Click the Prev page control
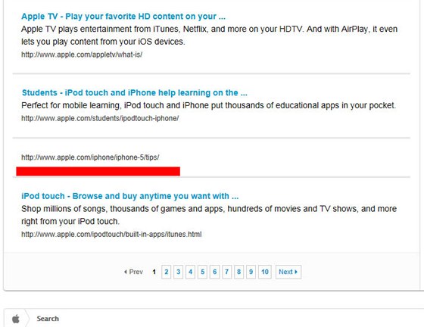Screen dimensions: 424x327 coord(133,272)
